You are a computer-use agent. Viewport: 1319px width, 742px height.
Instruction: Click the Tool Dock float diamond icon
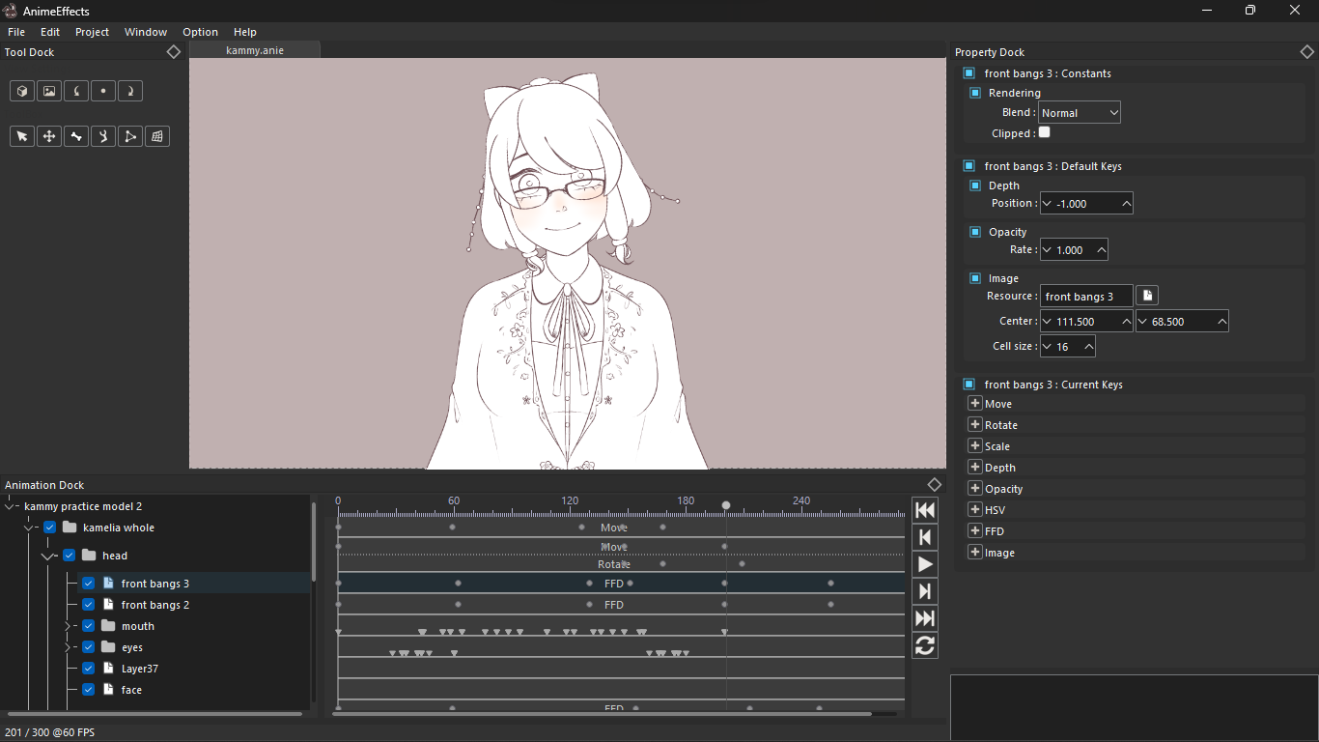click(174, 52)
